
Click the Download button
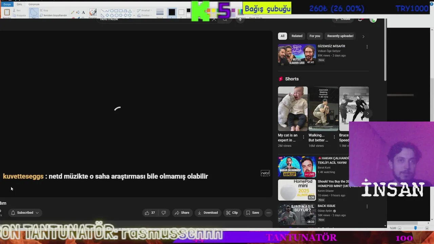[208, 213]
